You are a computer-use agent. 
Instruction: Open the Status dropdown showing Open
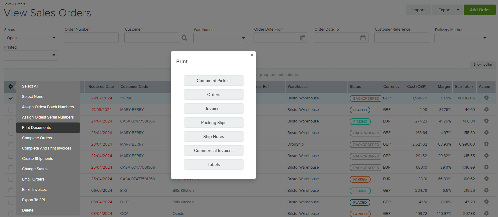31,38
